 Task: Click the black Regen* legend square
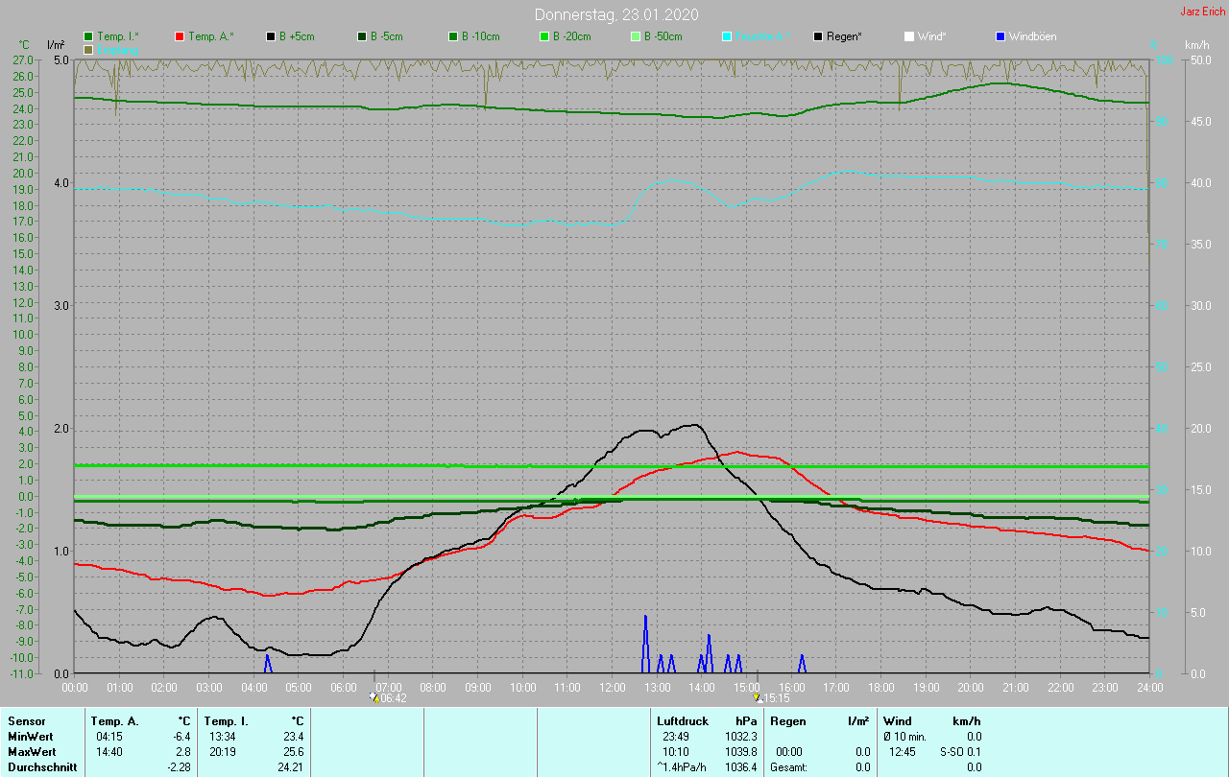(818, 36)
